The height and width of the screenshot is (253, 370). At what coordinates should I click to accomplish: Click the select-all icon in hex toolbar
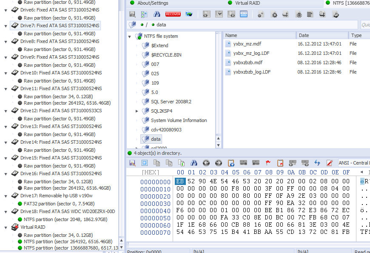(x=145, y=163)
